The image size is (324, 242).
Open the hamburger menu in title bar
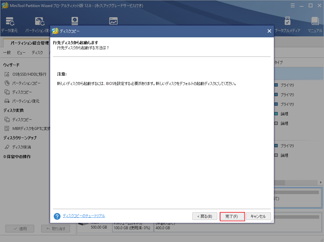[293, 5]
